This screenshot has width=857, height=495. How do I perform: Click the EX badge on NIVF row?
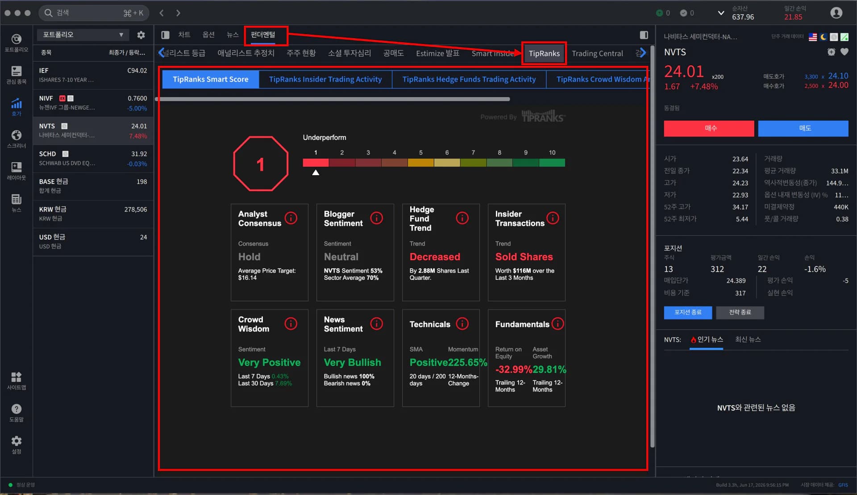62,98
